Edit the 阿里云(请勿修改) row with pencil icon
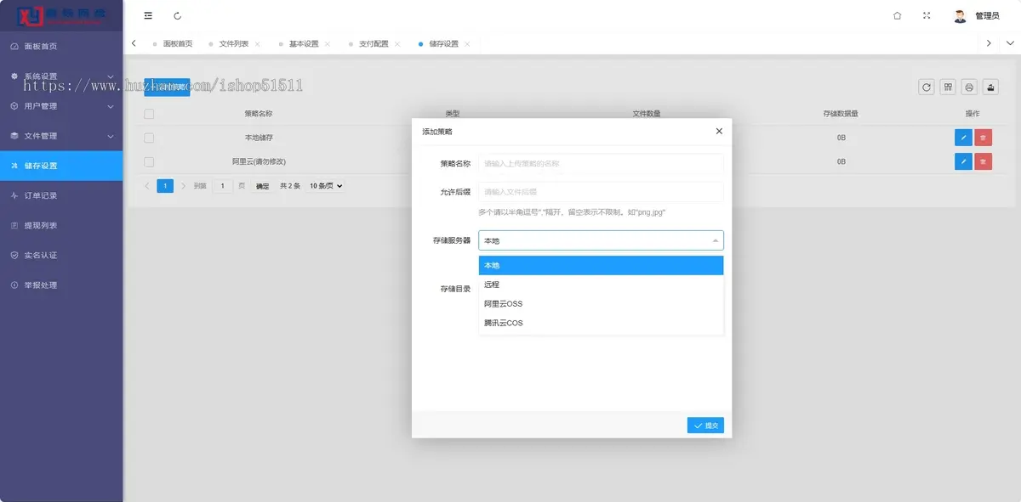 tap(963, 161)
